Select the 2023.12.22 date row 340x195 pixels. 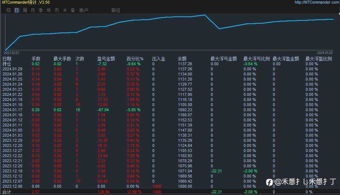coord(12,156)
